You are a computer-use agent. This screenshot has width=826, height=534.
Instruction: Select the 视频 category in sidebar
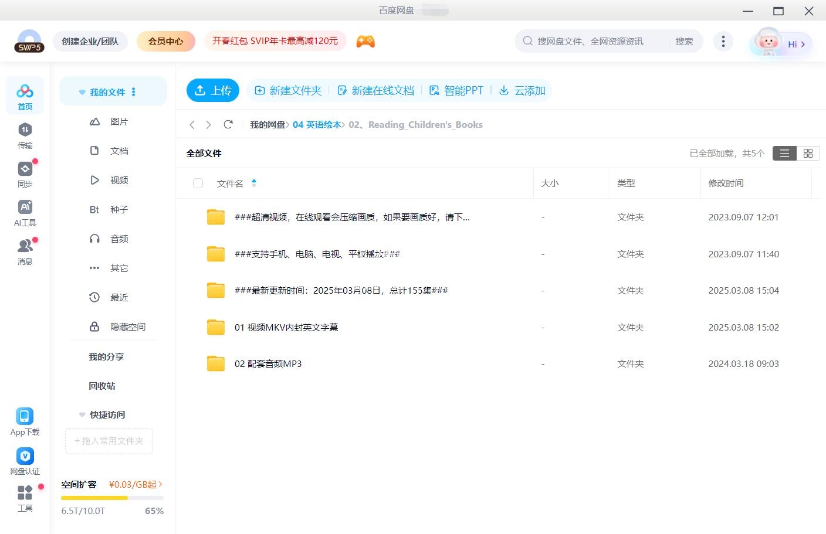coord(119,180)
